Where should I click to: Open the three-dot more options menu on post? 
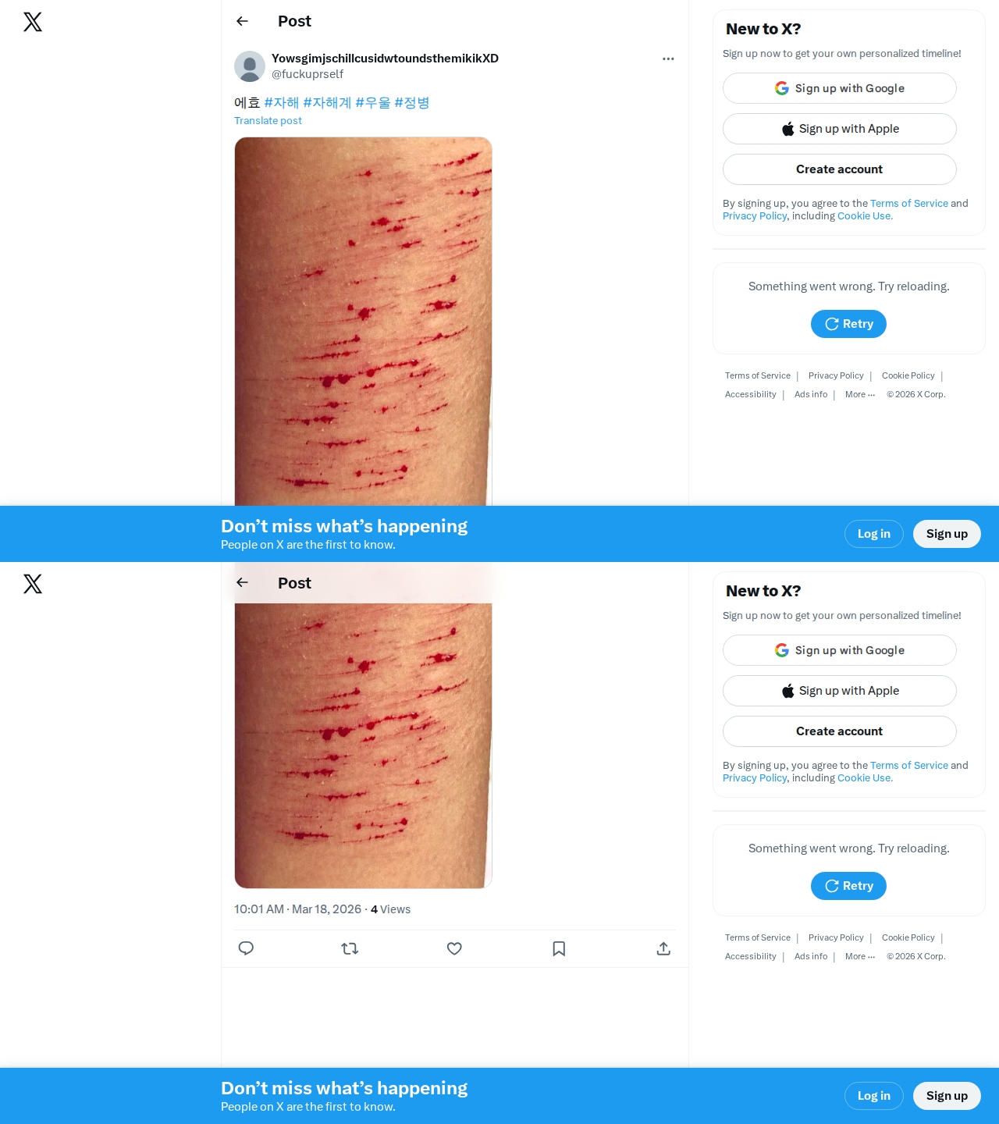pos(668,59)
